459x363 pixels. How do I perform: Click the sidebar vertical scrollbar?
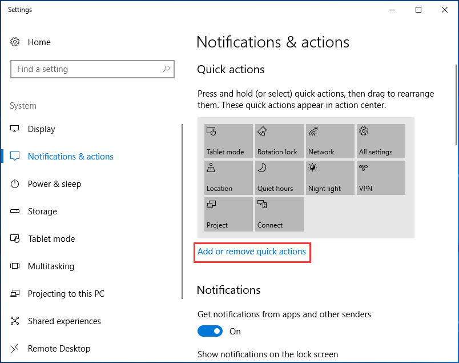[182, 212]
